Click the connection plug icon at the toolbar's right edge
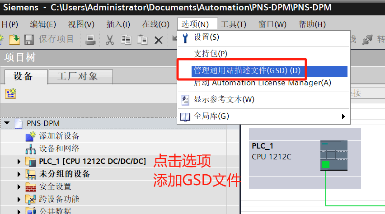This screenshot has width=385, height=214. [367, 40]
